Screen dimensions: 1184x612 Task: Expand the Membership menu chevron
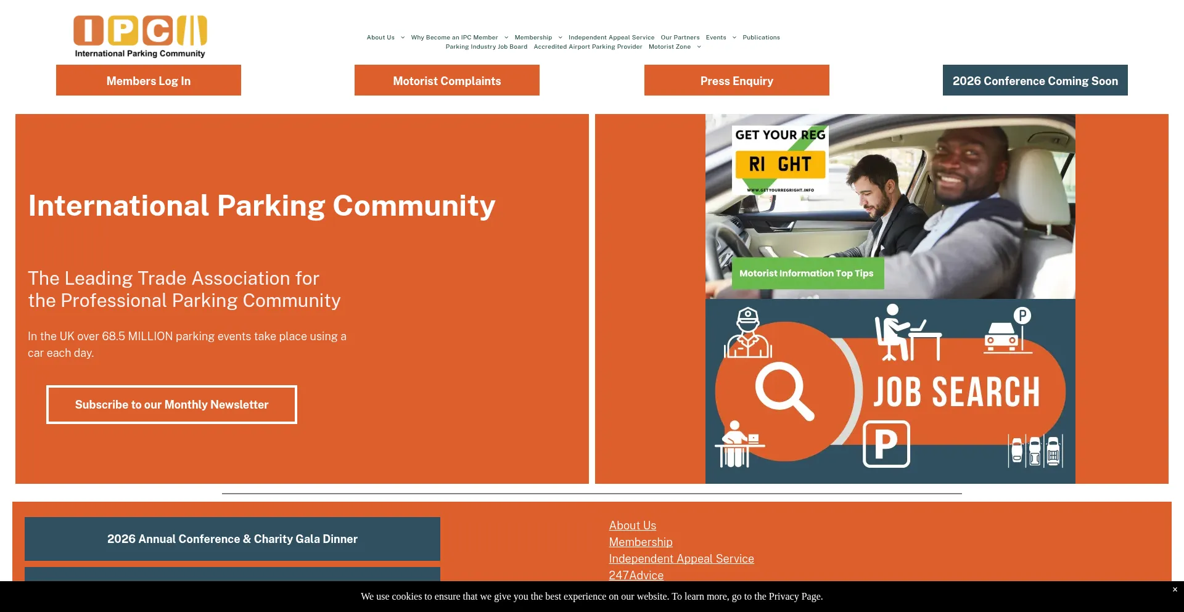pyautogui.click(x=560, y=38)
